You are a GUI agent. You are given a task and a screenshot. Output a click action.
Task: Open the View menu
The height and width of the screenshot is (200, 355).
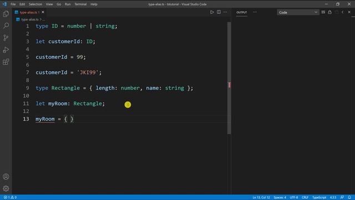pyautogui.click(x=49, y=4)
